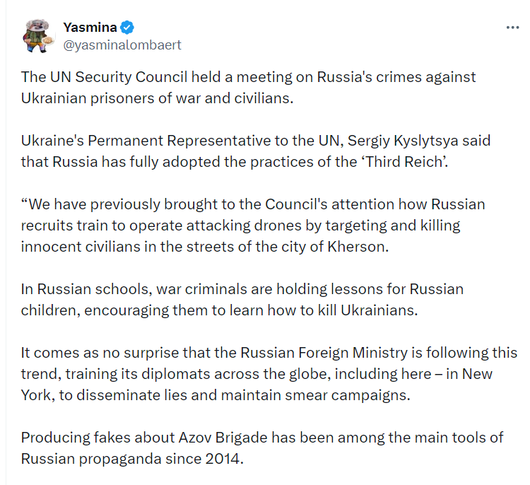Click the words "Russian Foreign Ministry"
530x485 pixels.
(x=324, y=353)
